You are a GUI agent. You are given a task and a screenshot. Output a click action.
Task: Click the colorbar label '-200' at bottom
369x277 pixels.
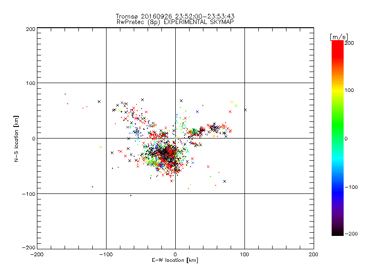click(x=351, y=234)
